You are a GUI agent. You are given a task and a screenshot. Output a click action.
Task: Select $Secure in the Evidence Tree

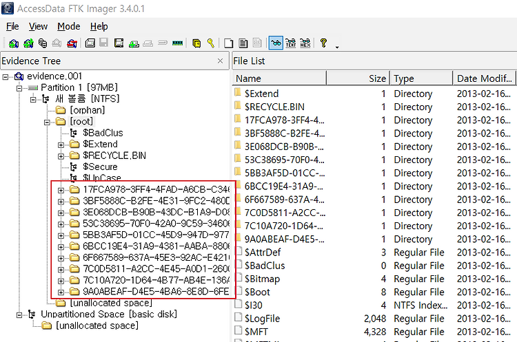coord(100,167)
